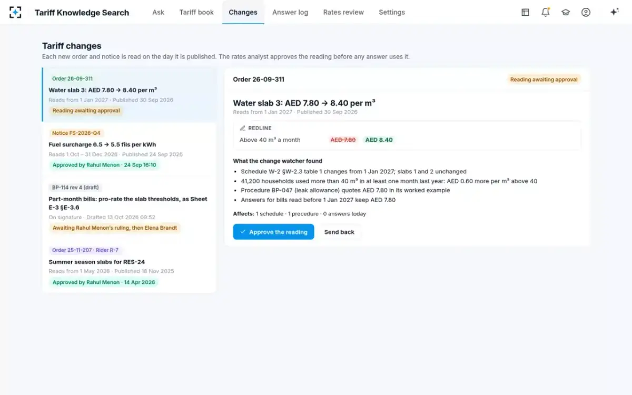Click the redline pencil icon
This screenshot has width=632, height=395.
(x=243, y=128)
